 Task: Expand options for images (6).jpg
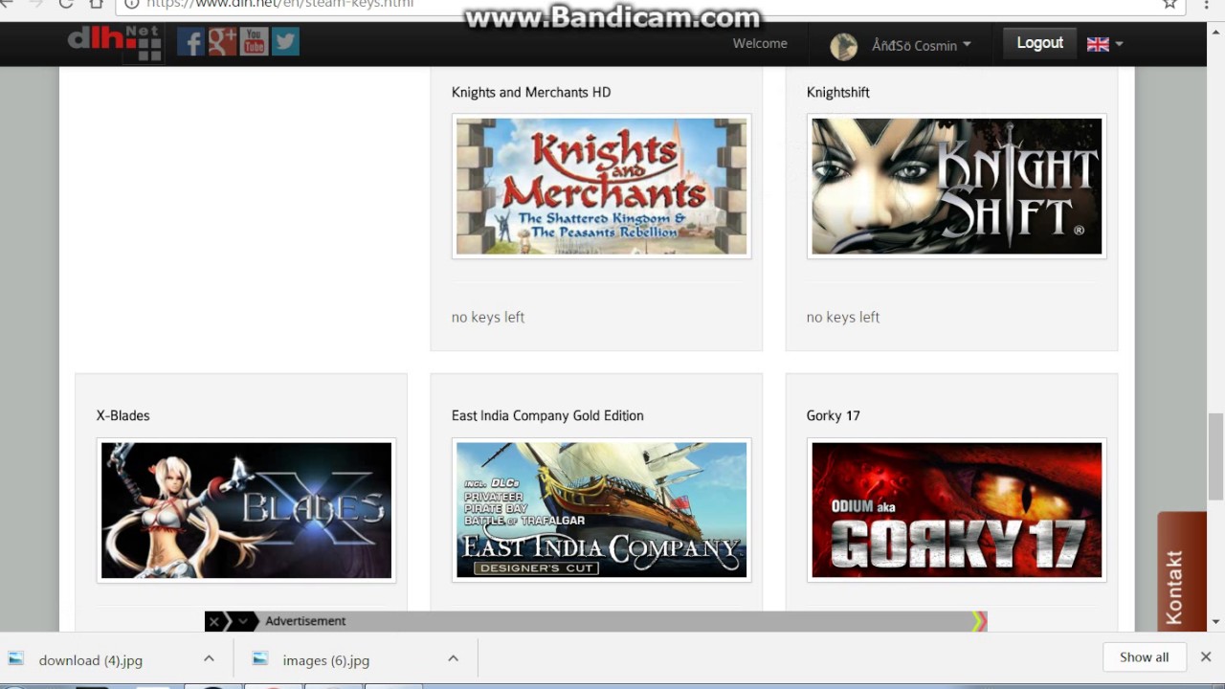tap(453, 658)
